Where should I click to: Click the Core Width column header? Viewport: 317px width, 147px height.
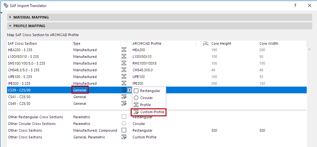click(x=269, y=43)
